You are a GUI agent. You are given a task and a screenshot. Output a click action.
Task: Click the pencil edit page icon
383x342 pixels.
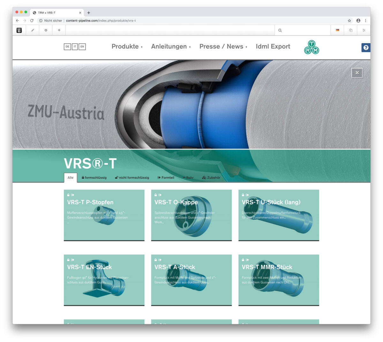click(33, 30)
